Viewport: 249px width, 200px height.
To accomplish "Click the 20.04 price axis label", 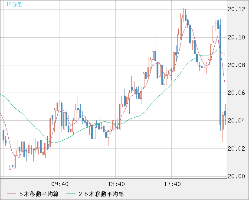I will pos(236,120).
